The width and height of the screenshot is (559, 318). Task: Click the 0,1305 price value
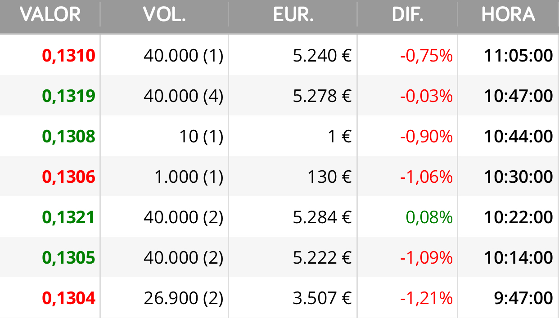pyautogui.click(x=69, y=258)
